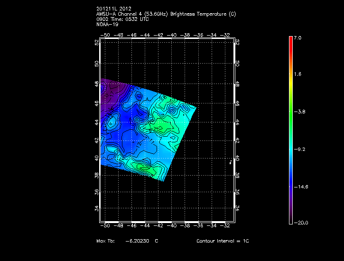Click the Contour Interval = 1C text
The height and width of the screenshot is (261, 344).
pyautogui.click(x=223, y=242)
